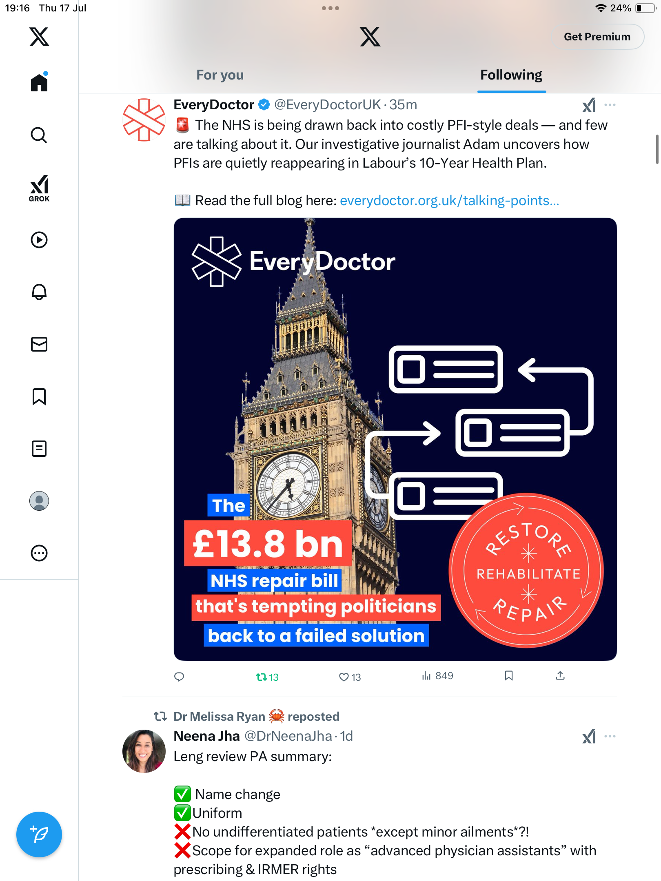661x881 pixels.
Task: Open Bookmarks in the sidebar
Action: pyautogui.click(x=39, y=396)
